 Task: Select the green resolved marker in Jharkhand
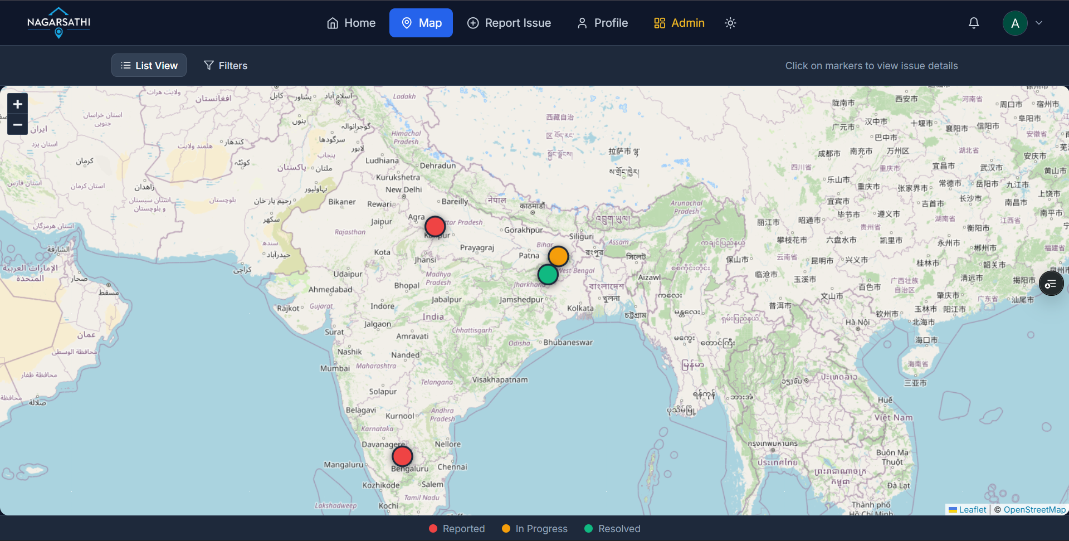[x=548, y=275]
